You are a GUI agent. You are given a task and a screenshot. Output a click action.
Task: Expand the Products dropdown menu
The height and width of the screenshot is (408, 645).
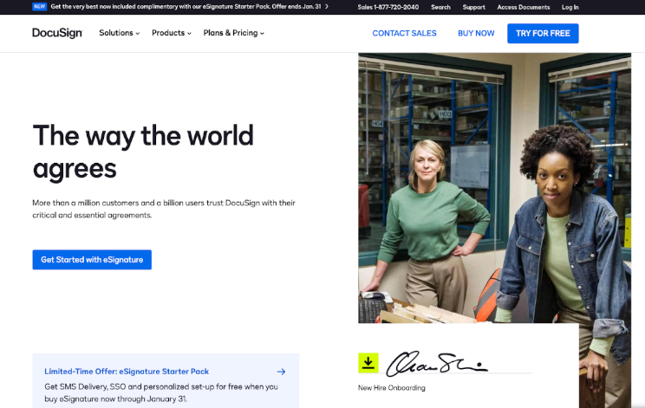(x=172, y=33)
